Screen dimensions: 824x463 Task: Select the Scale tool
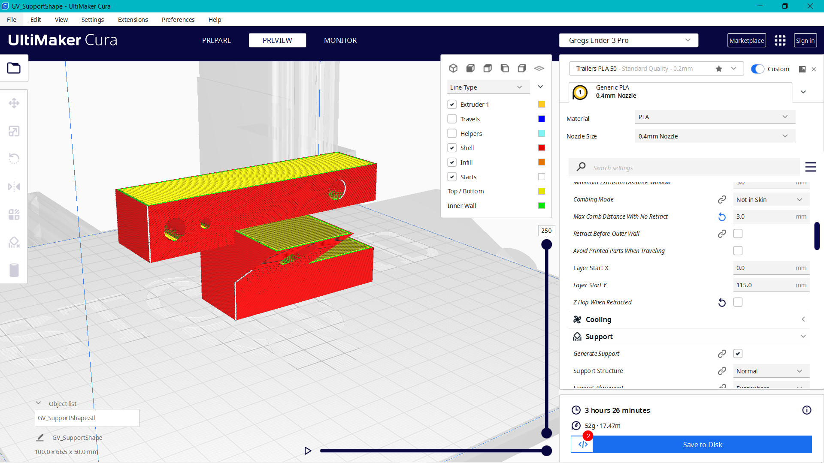click(14, 131)
